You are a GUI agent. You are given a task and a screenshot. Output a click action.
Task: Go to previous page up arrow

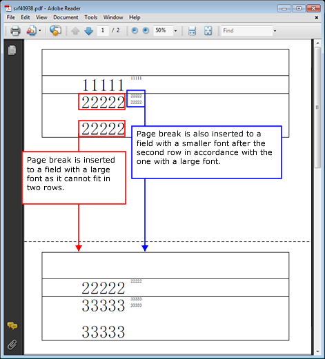pyautogui.click(x=75, y=31)
